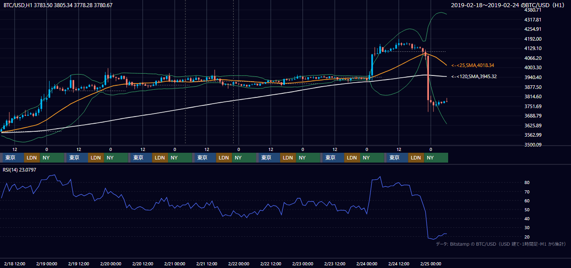Click the RSI scale value 50

527,209
